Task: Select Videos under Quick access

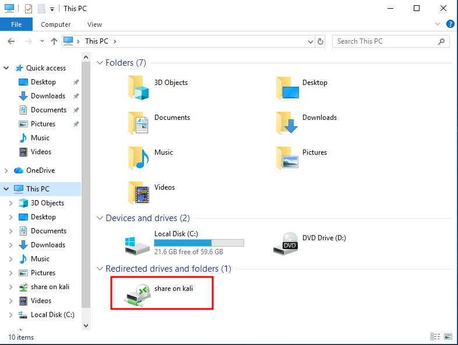Action: click(x=41, y=152)
